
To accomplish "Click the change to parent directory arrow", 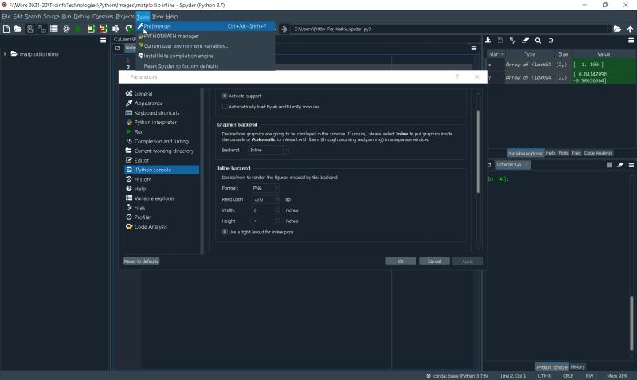I will [630, 29].
